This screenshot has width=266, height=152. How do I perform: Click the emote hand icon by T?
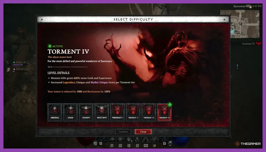point(170,143)
